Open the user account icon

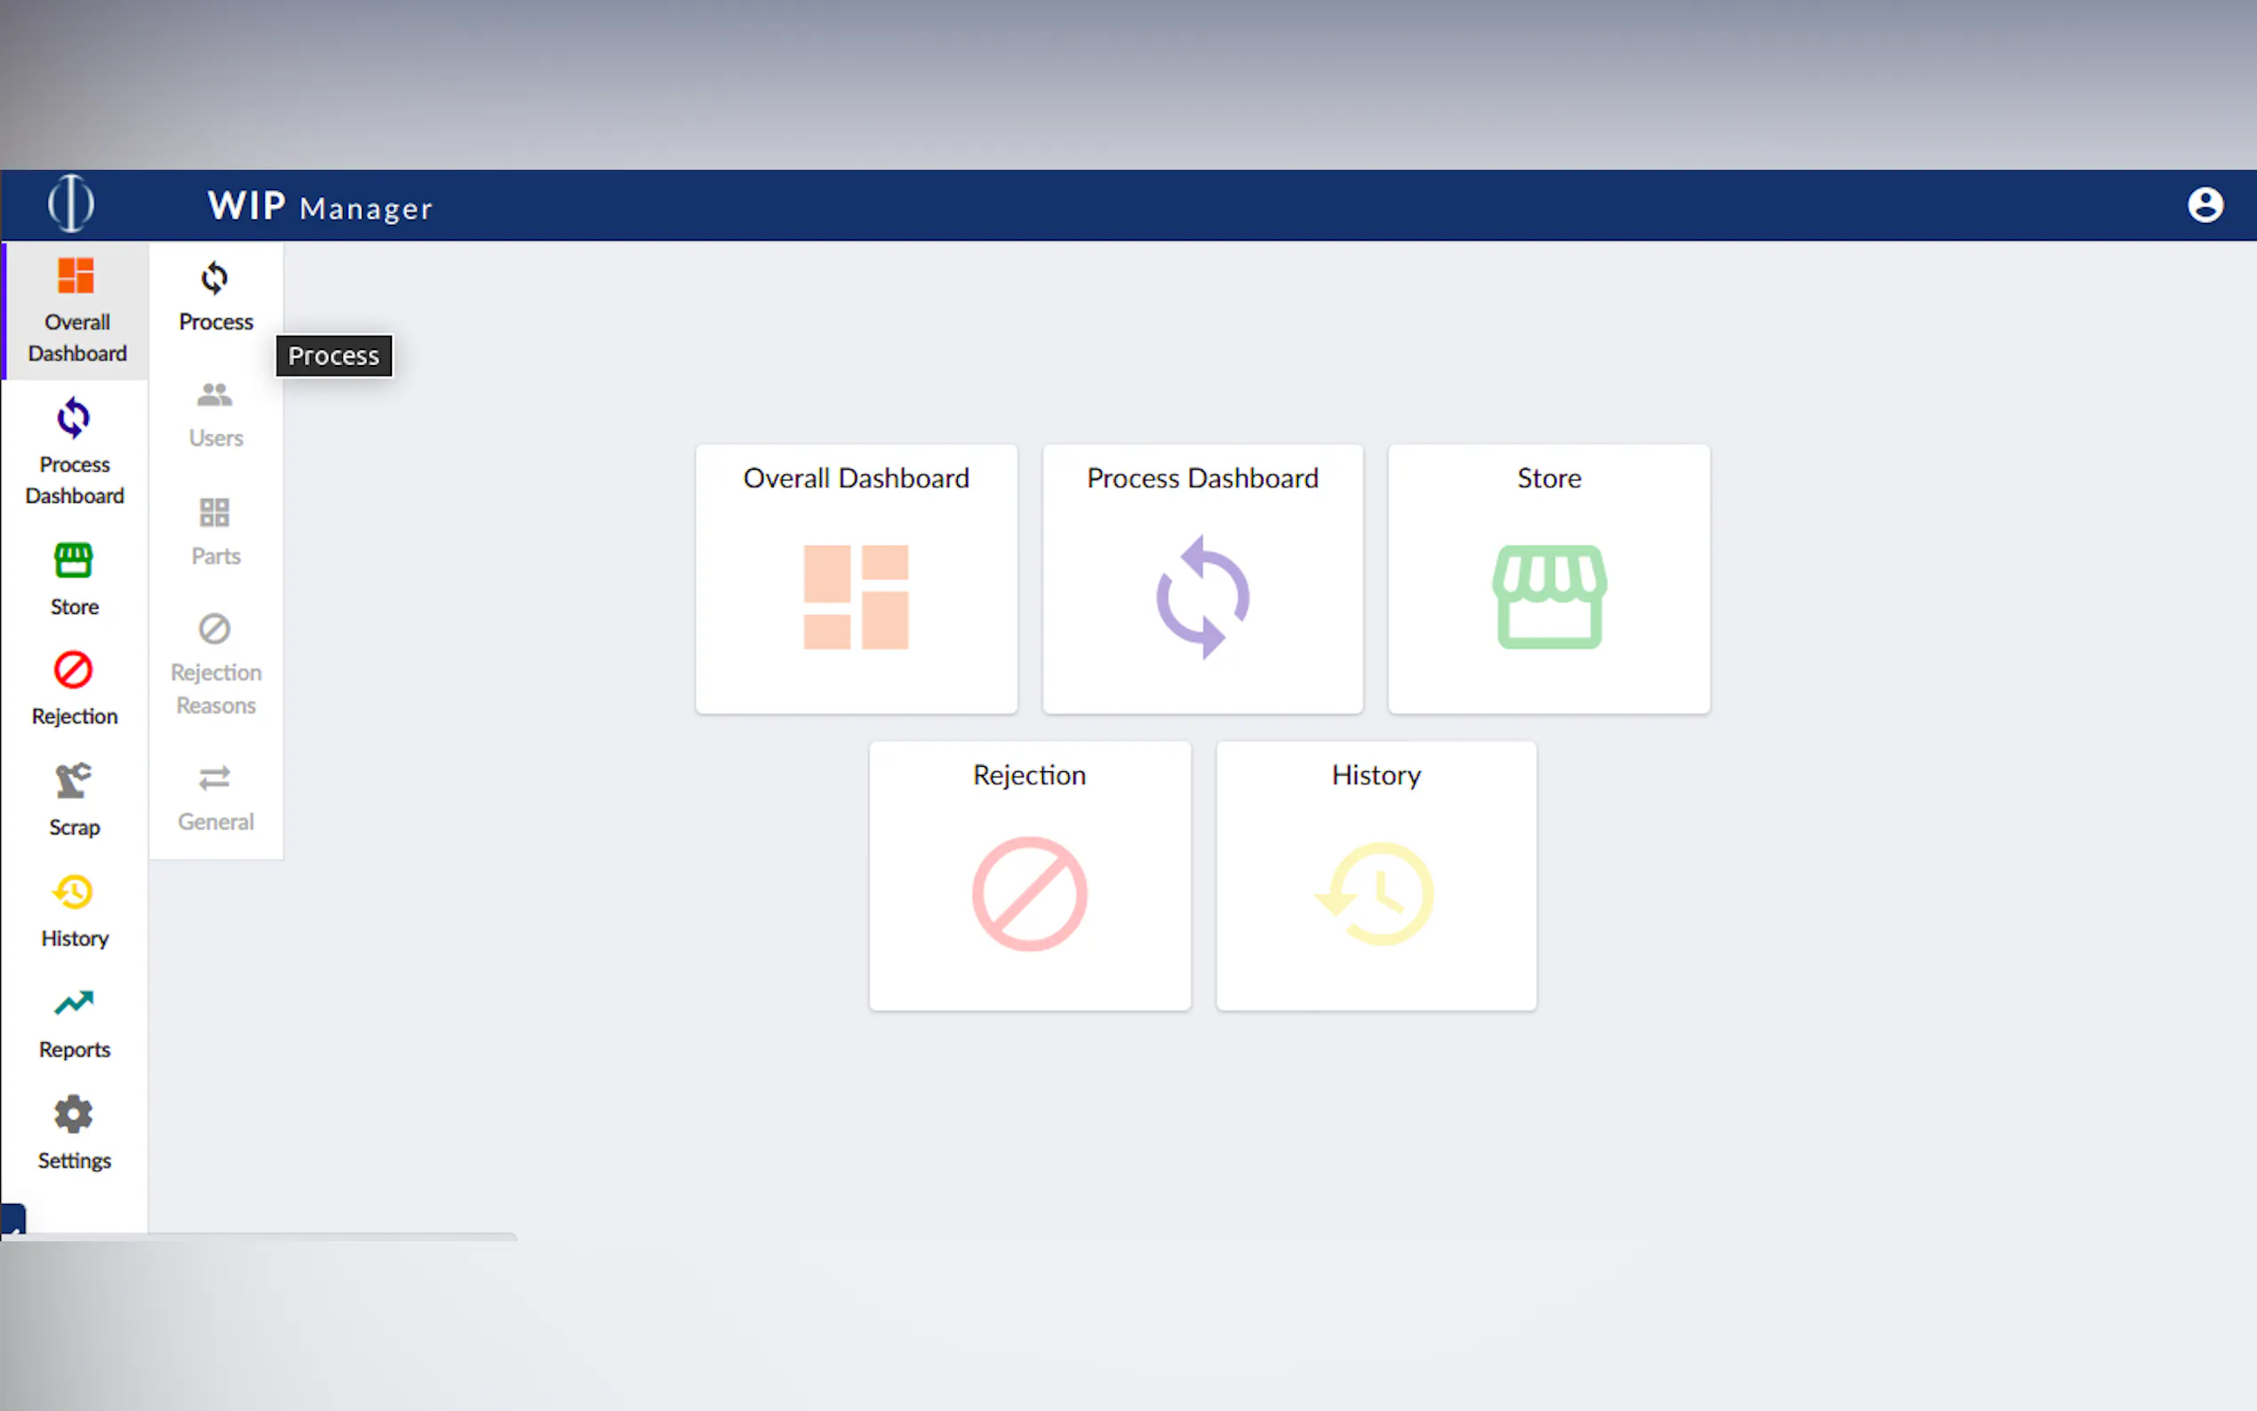tap(2204, 205)
